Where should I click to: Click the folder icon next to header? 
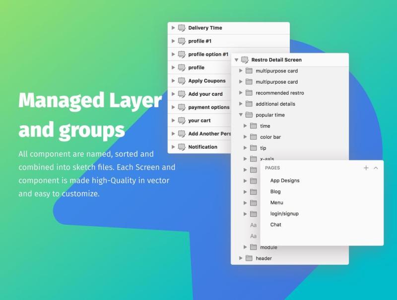pos(249,258)
